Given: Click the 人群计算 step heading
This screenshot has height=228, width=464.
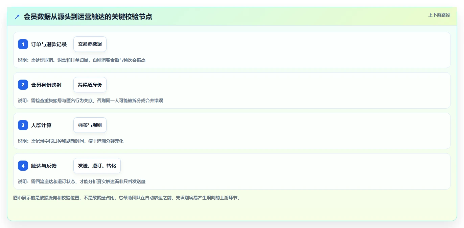Looking at the screenshot, I should point(41,125).
